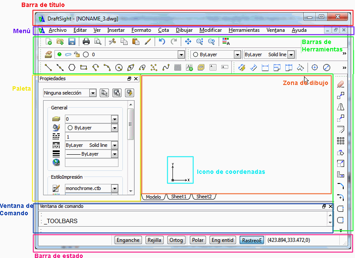Open the Solid line dropdown in Propiedades
The height and width of the screenshot is (258, 355).
pyautogui.click(x=115, y=145)
